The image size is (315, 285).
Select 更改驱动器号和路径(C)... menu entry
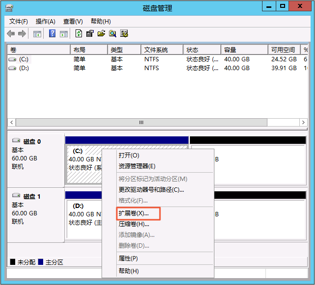tap(151, 189)
